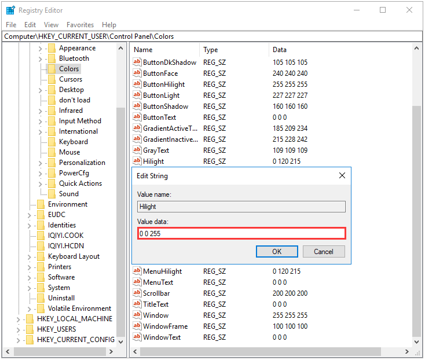Open the View menu
The height and width of the screenshot is (360, 425).
(x=51, y=25)
